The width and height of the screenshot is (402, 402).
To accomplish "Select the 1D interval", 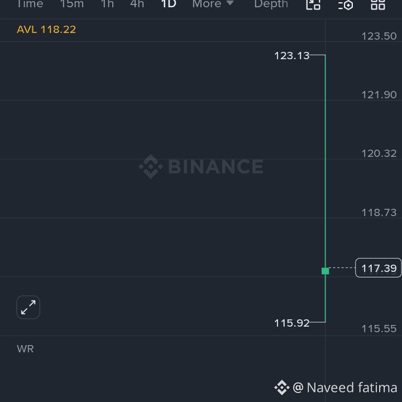I will pos(169,4).
